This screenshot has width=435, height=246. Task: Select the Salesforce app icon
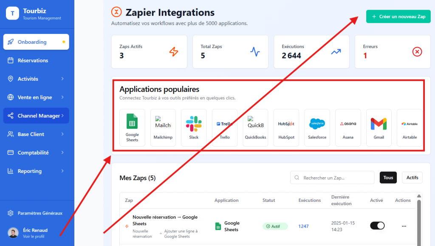pos(317,127)
